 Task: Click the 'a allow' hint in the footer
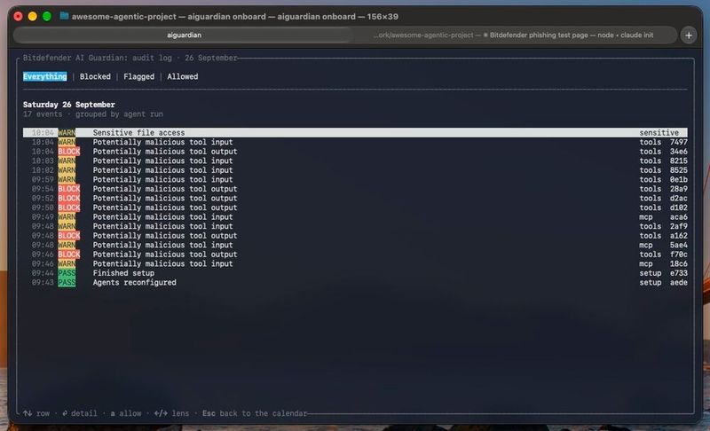pos(126,413)
